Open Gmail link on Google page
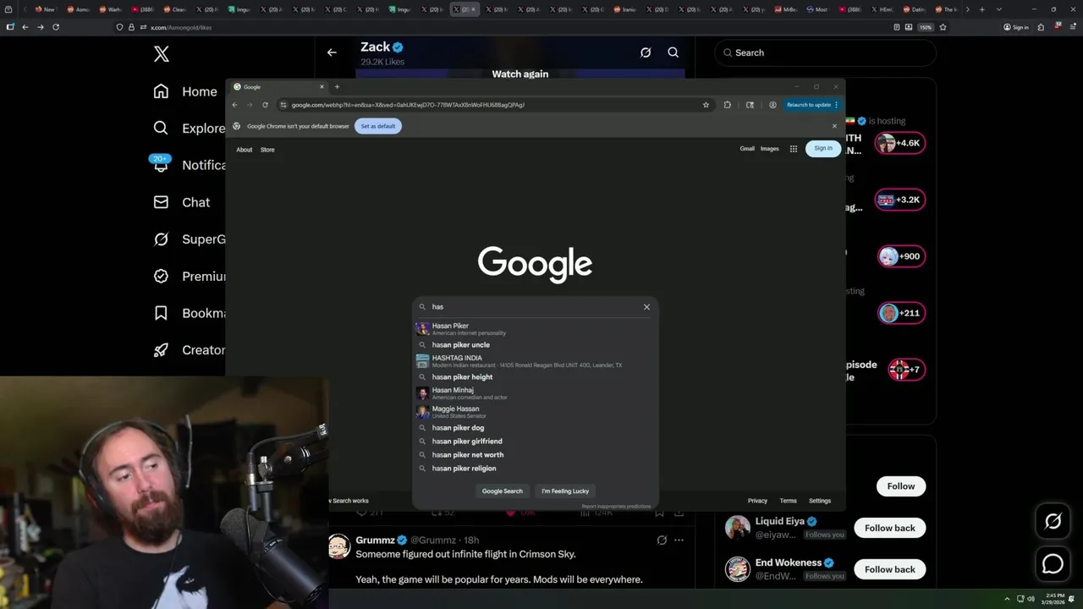Screen dimensions: 1083x609 747,149
